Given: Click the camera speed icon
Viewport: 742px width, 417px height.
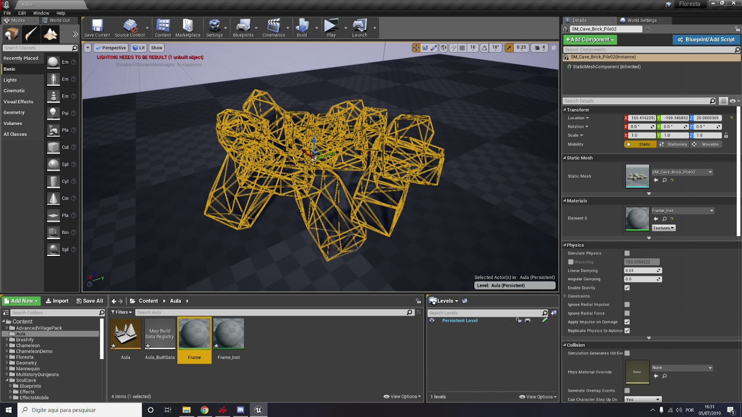Looking at the screenshot, I should tap(536, 47).
